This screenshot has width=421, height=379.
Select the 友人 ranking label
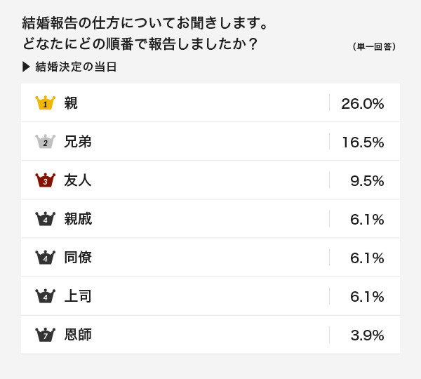point(78,180)
